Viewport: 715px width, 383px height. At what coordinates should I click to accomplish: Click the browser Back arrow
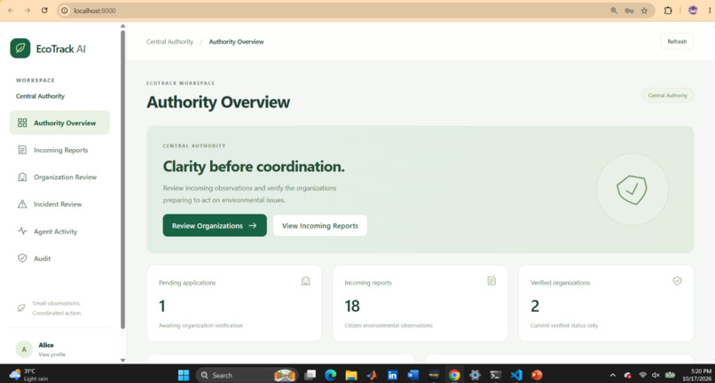click(x=11, y=11)
